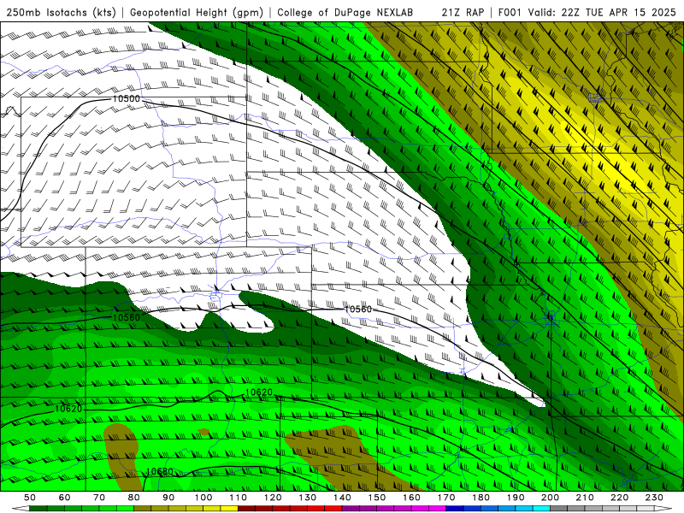This screenshot has height=513, width=684.
Task: Click the 90 label on the color scale
Action: pyautogui.click(x=168, y=498)
